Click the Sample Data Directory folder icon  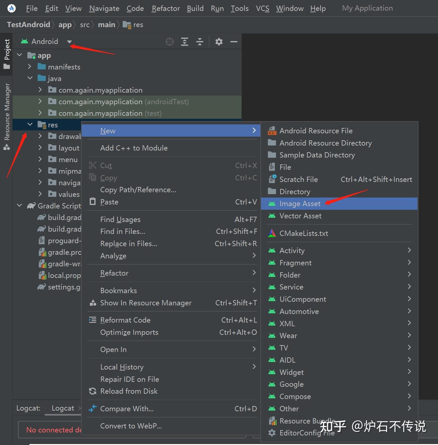(x=272, y=155)
